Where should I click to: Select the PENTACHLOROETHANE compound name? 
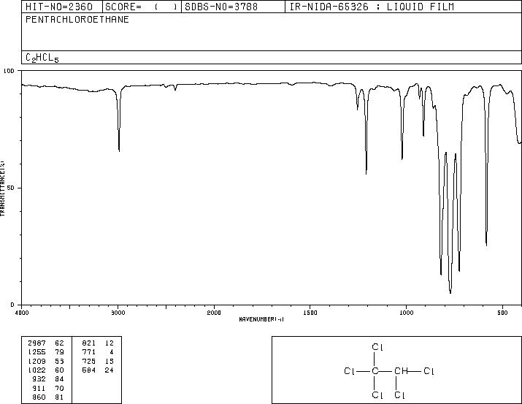77,19
